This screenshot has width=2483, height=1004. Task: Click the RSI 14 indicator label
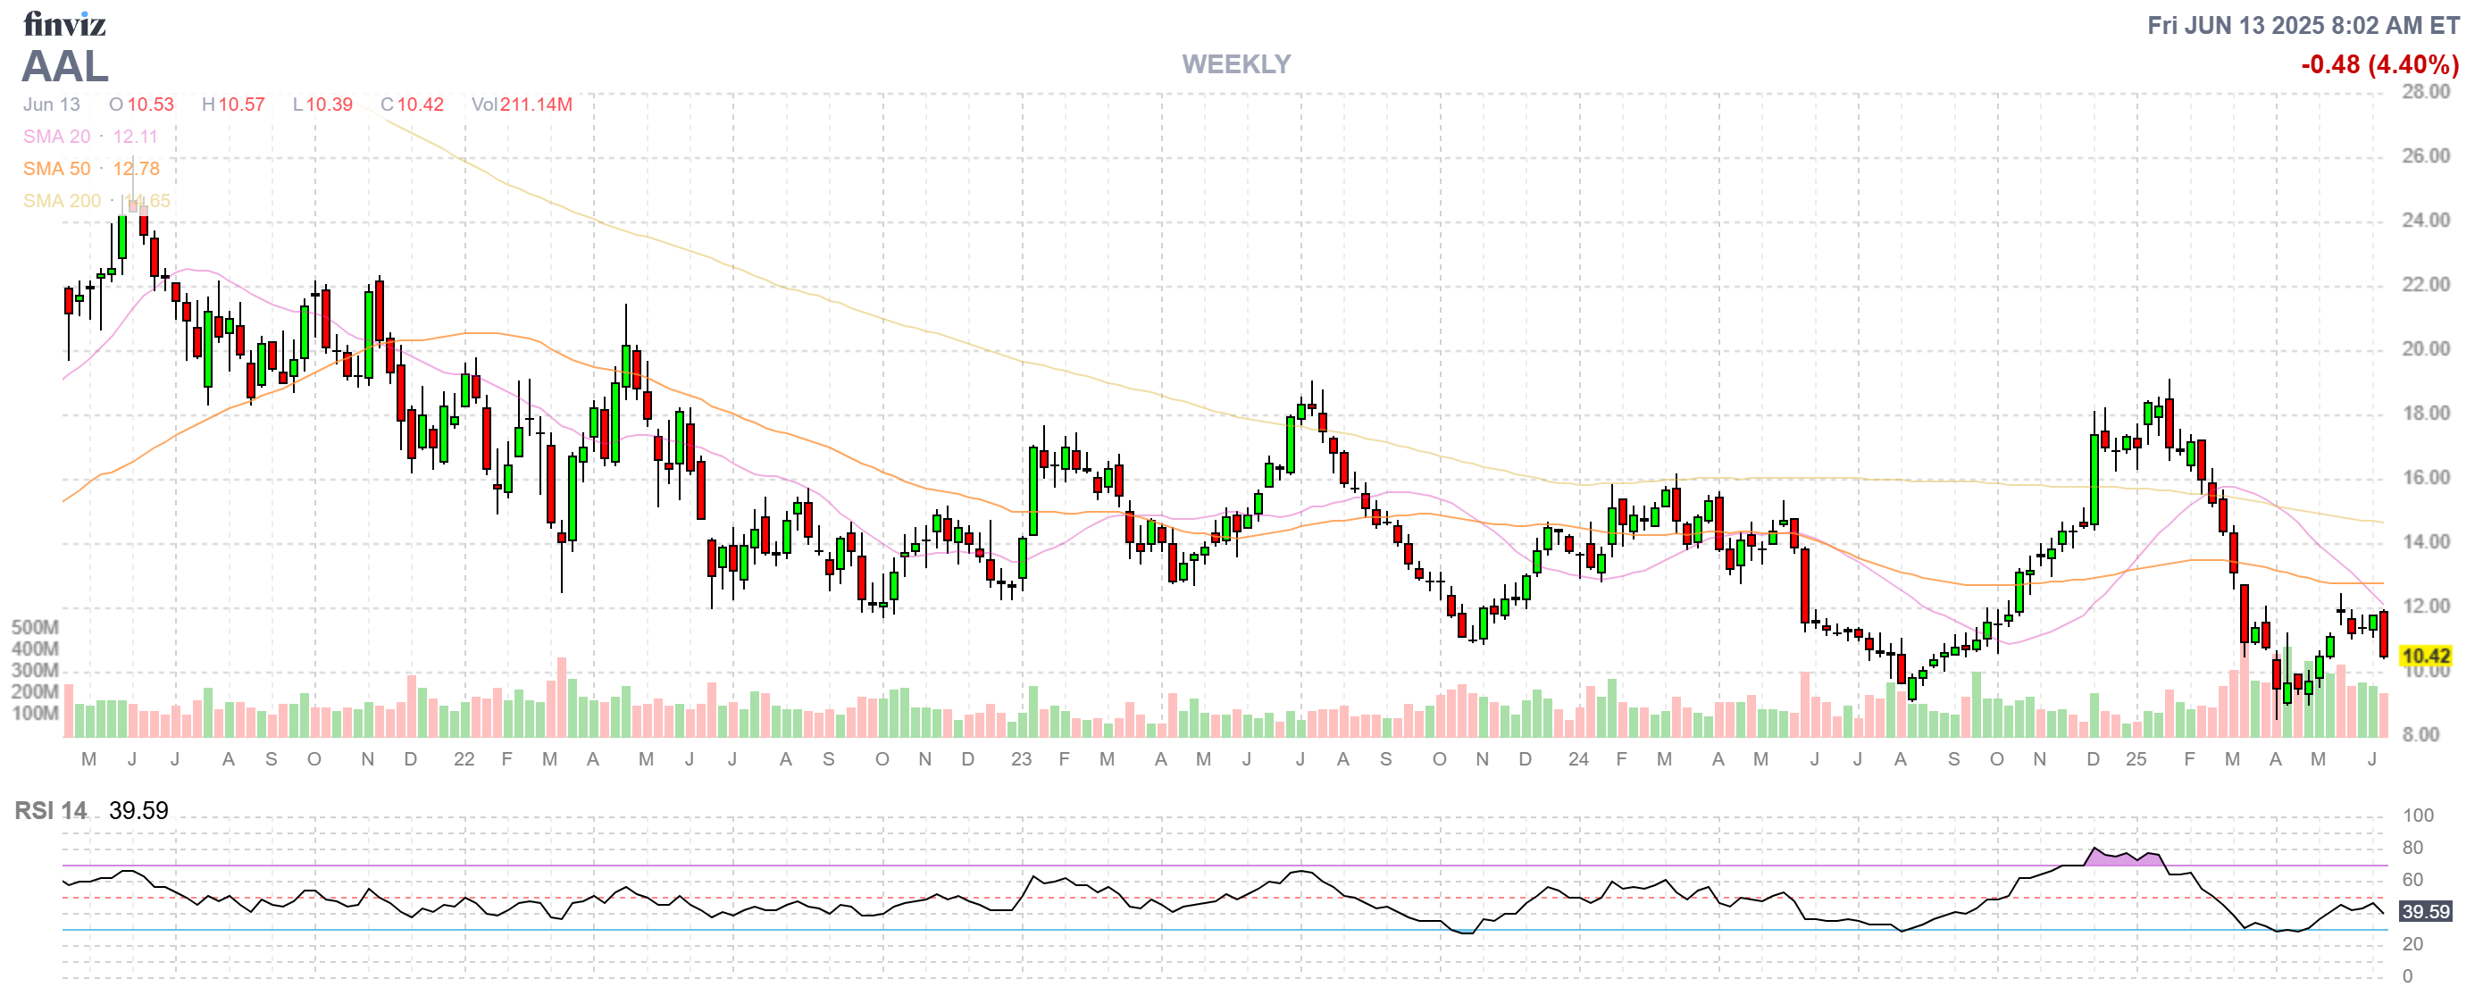50,810
